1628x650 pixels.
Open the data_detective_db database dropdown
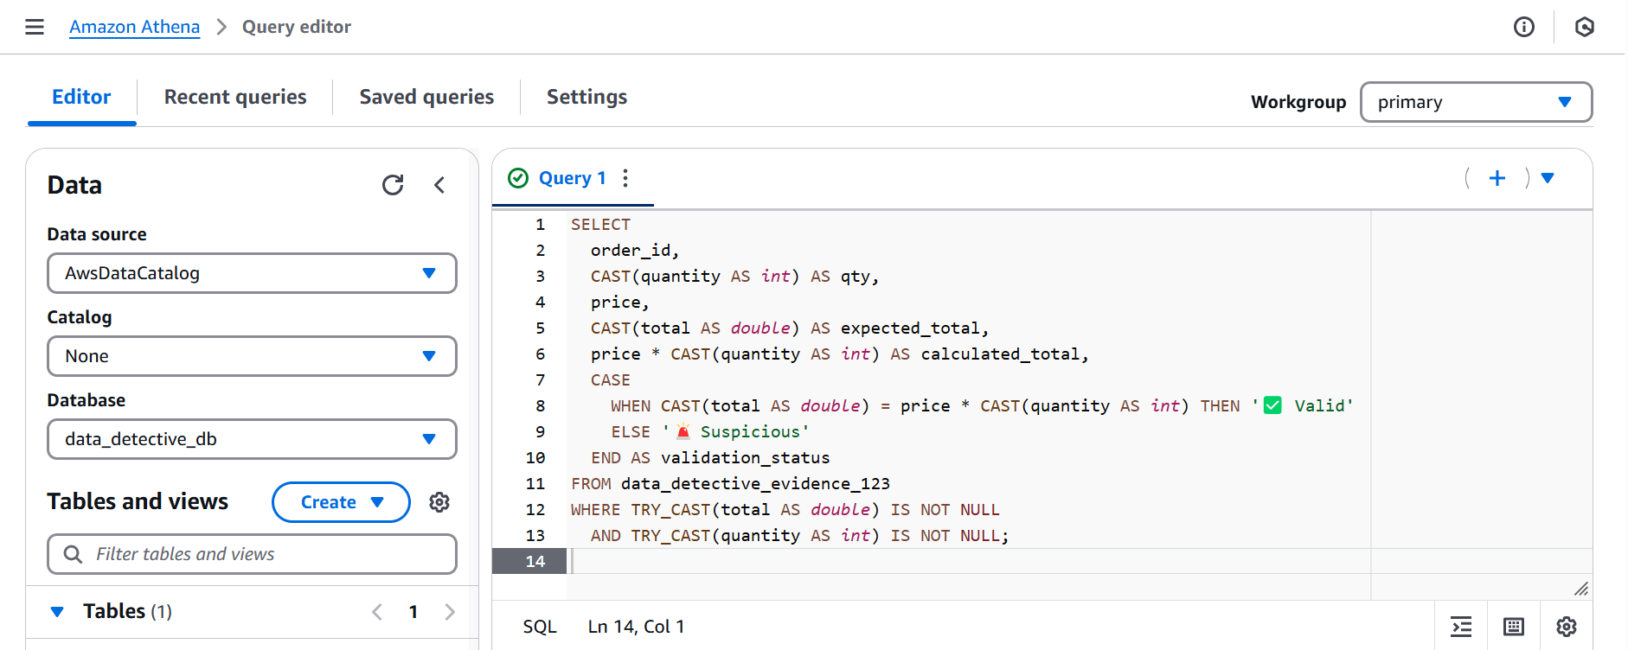[x=252, y=439]
